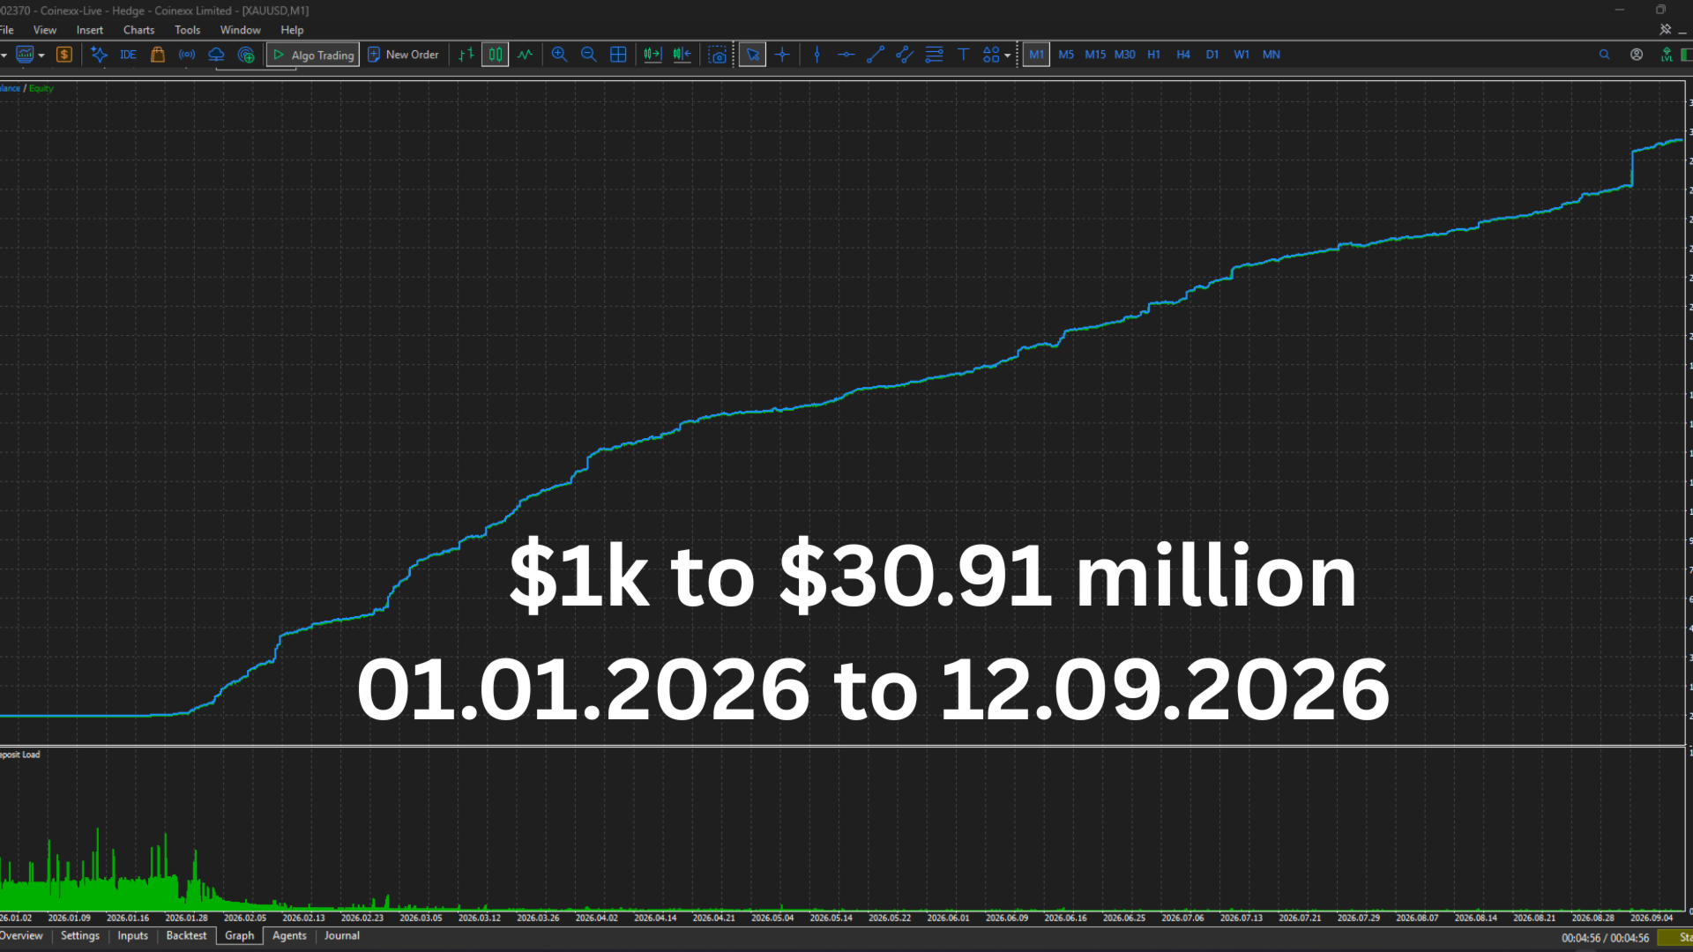Take a chart screenshot with camera icon

[718, 55]
